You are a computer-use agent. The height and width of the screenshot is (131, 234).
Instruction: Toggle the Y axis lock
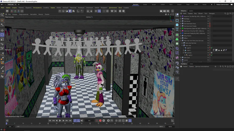(15, 11)
